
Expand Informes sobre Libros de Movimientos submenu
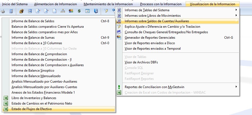(179, 16)
